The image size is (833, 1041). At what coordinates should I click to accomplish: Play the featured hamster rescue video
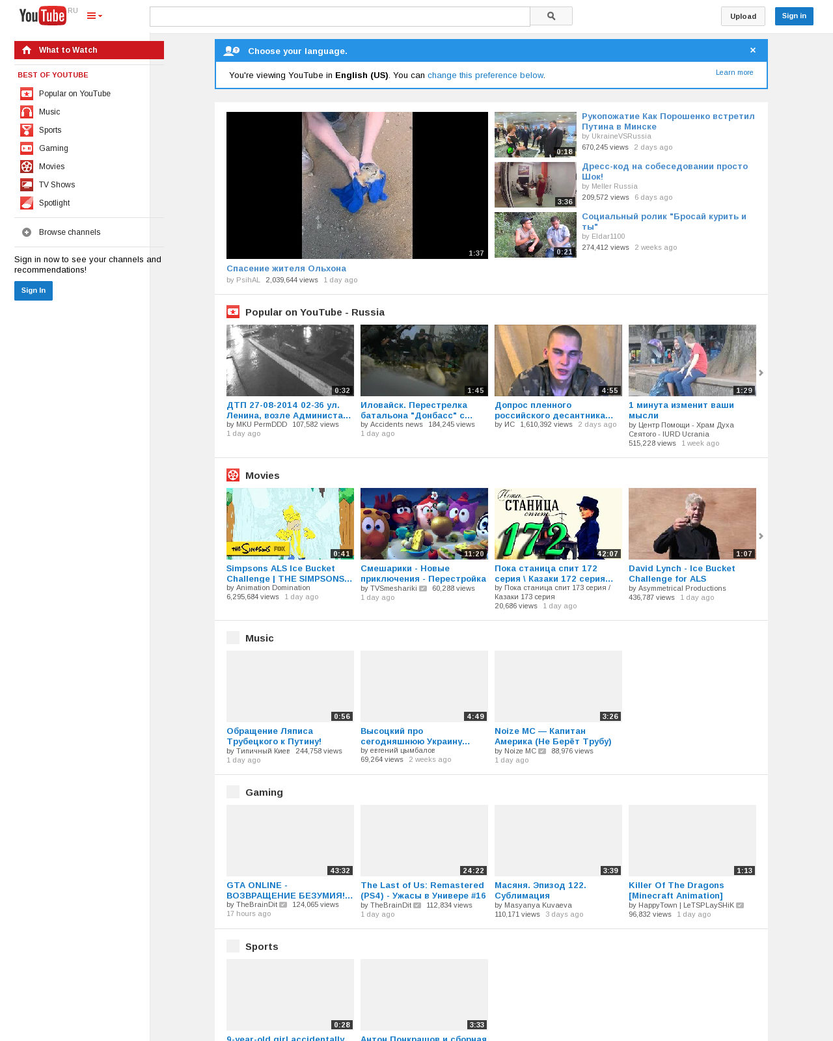tap(357, 185)
